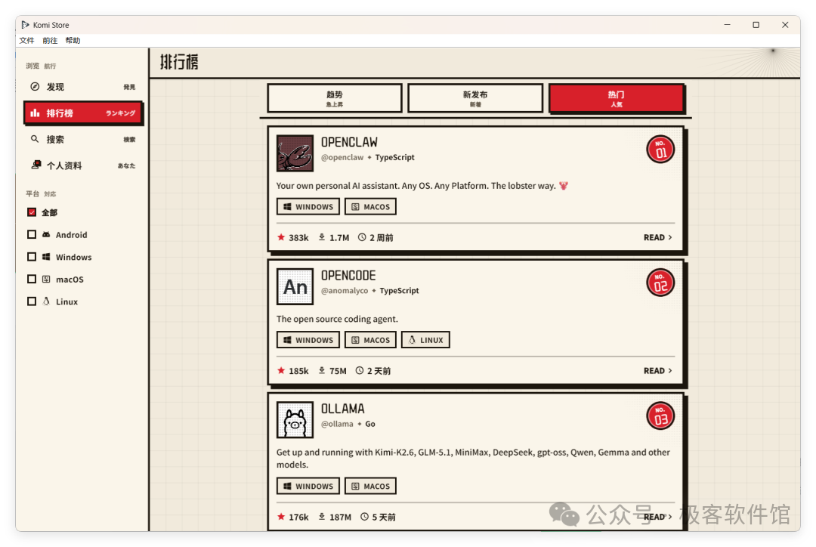The image size is (816, 547).
Task: Click the clock icon beside 2 周前
Action: (x=362, y=237)
